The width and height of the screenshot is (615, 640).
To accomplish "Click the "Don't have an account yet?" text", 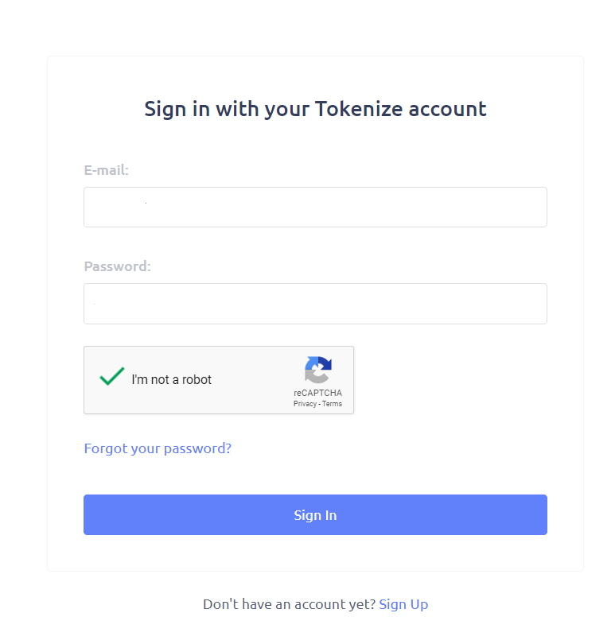I will pyautogui.click(x=289, y=604).
